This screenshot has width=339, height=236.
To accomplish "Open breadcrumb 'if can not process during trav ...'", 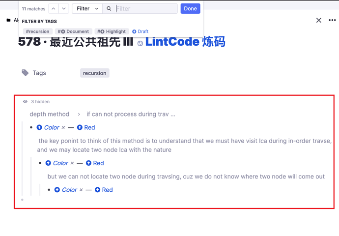I will pyautogui.click(x=131, y=114).
